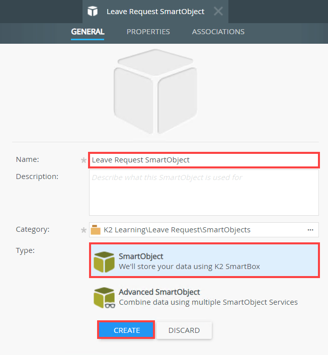Select the SmartObject type option
328x355 pixels.
point(204,261)
